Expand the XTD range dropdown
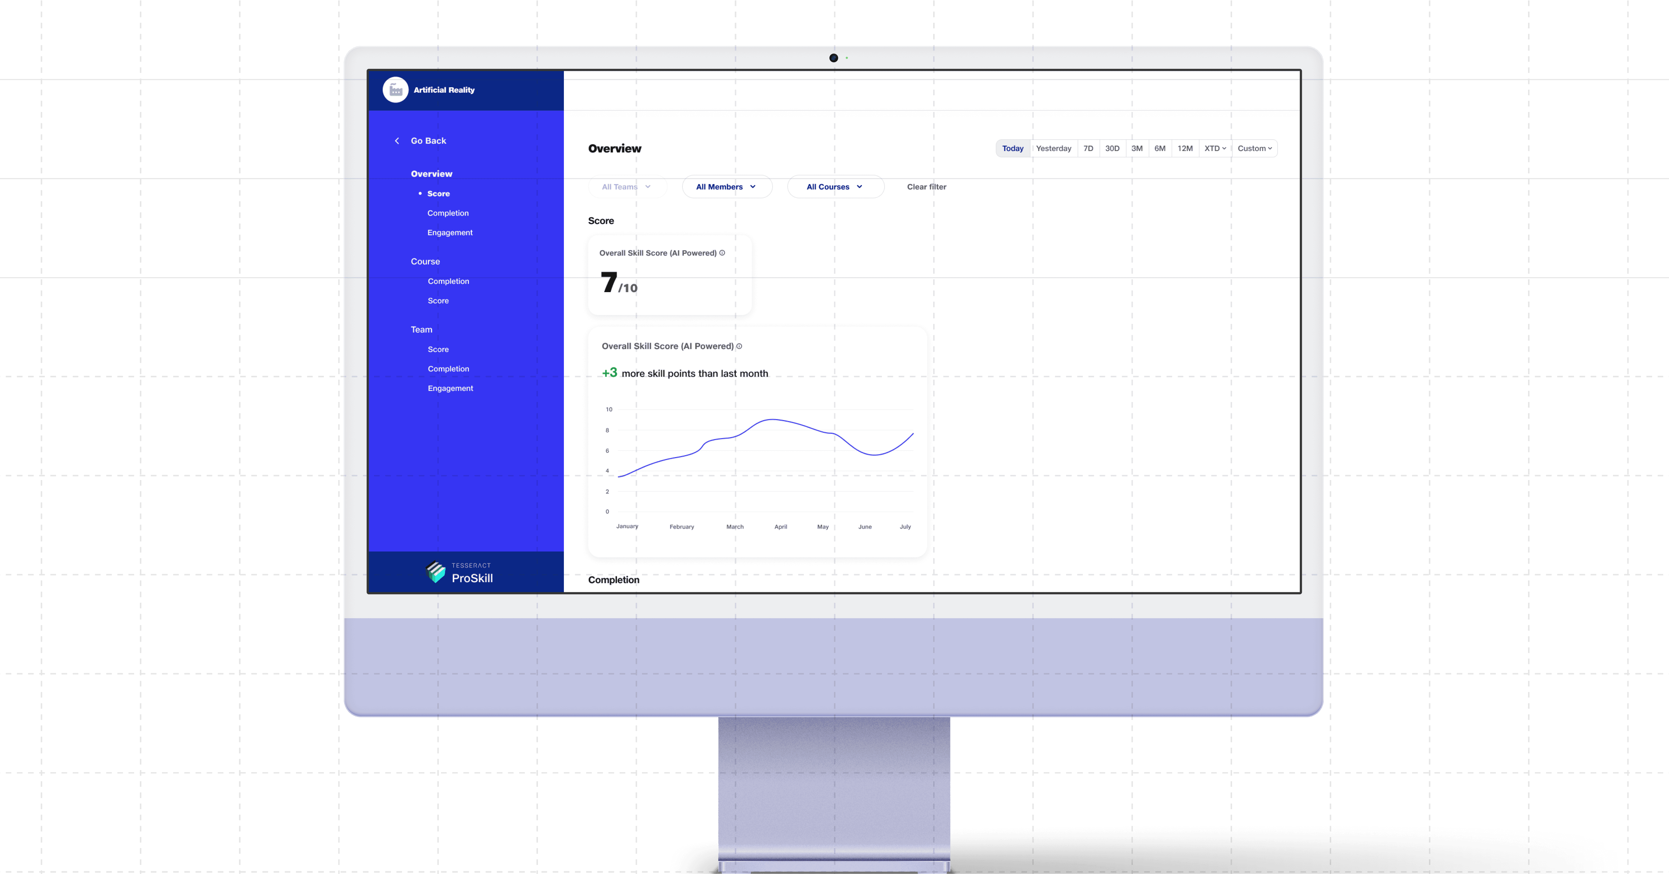1669x874 pixels. click(x=1215, y=149)
